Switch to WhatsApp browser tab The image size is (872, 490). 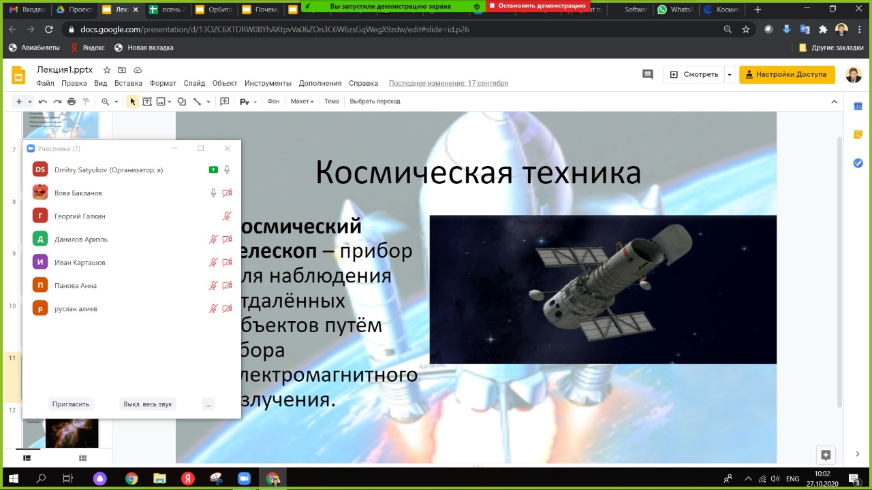675,10
